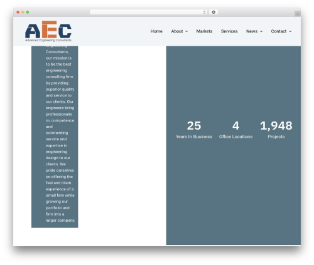This screenshot has width=314, height=265.
Task: Click the browser address bar
Action: tap(149, 12)
